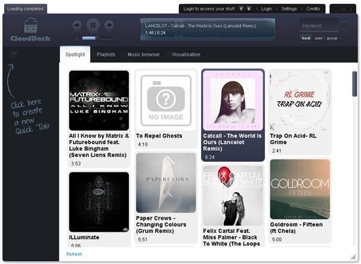Screen dimensions: 361x264
Task: Seek within the Lancelot track waveform
Action: coord(208,30)
